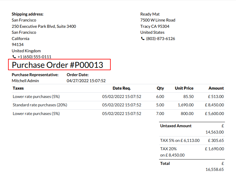236x181 pixels.
Task: Click the representative name 'Mitchell Admin'
Action: click(25, 81)
